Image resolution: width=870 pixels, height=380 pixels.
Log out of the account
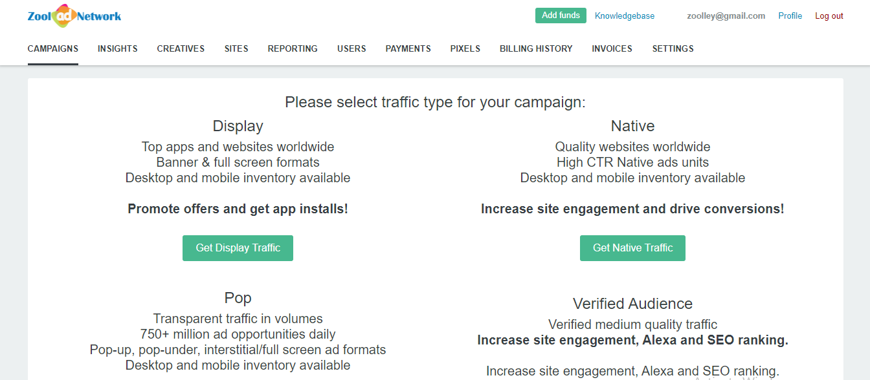click(x=829, y=16)
